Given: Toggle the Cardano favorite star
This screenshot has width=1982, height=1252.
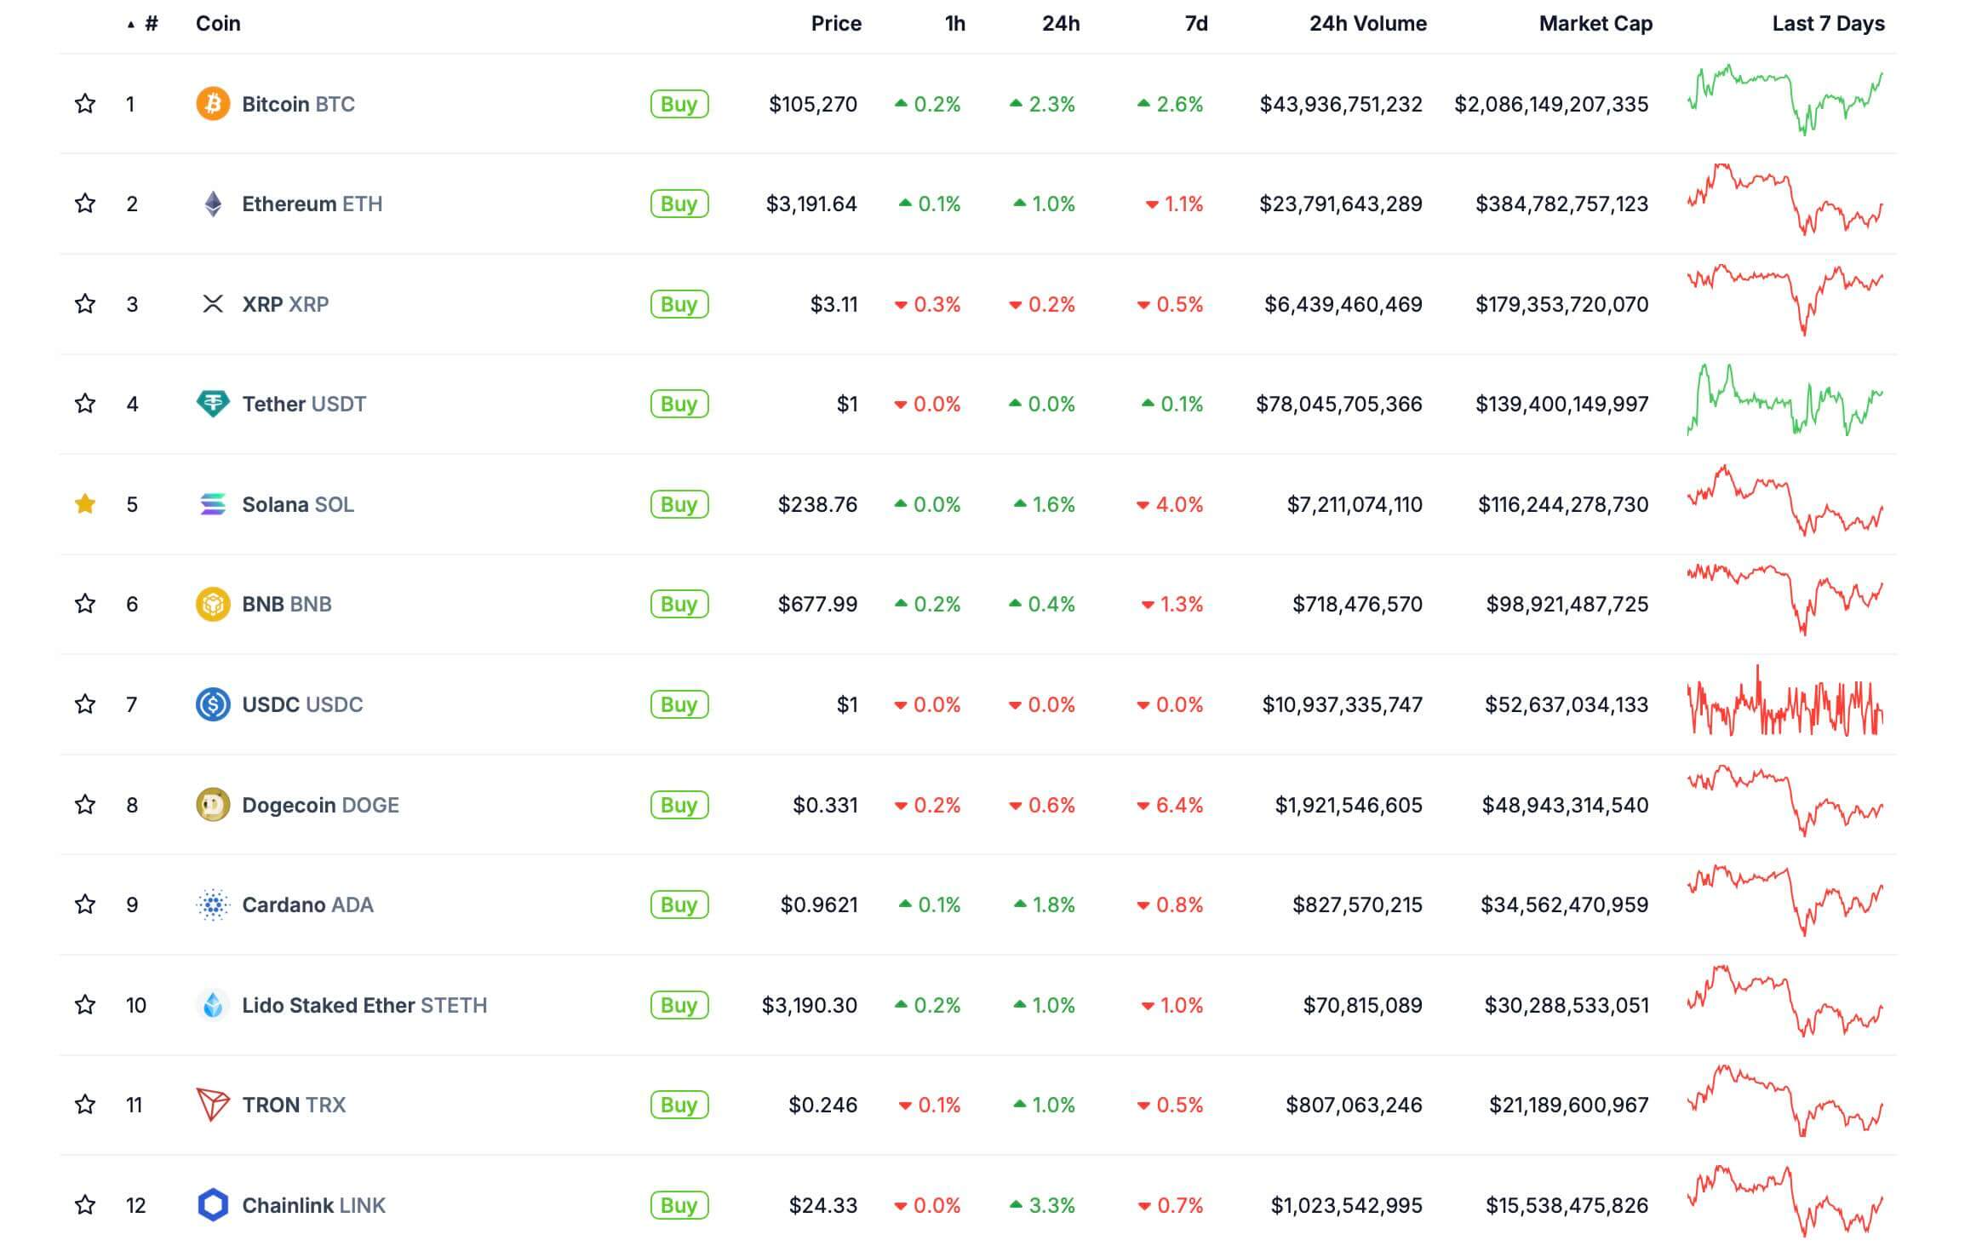Looking at the screenshot, I should pos(85,905).
